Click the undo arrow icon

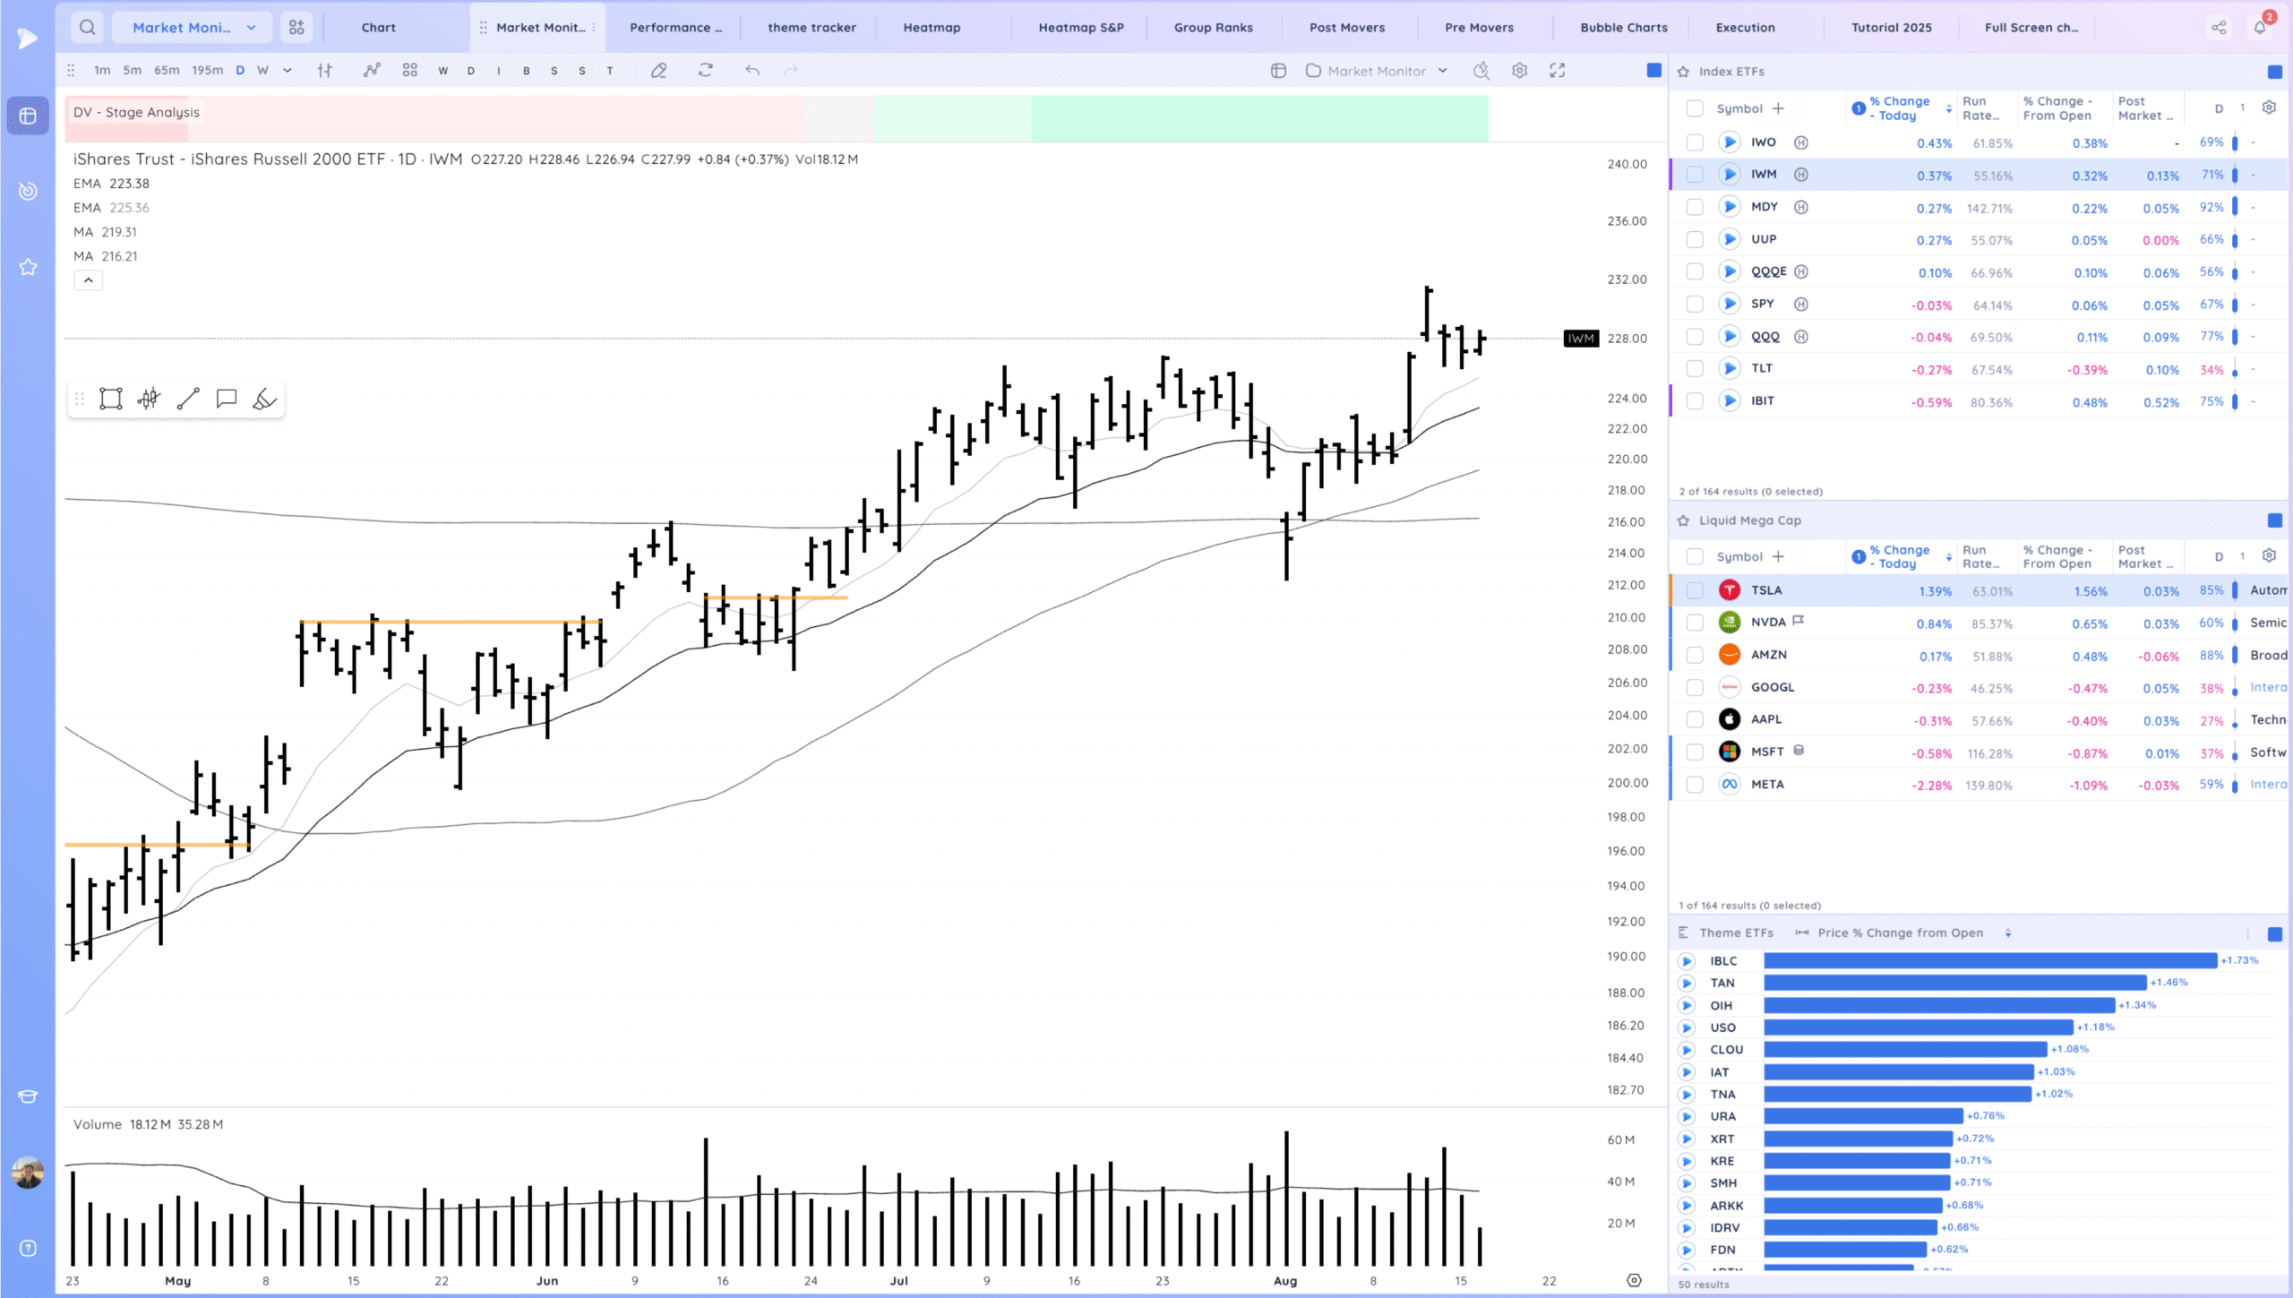click(752, 71)
